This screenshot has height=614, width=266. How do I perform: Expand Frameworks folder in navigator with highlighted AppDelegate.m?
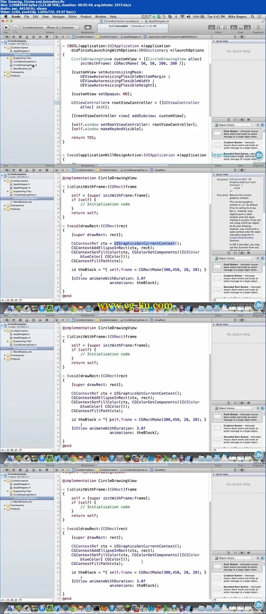coord(5,72)
